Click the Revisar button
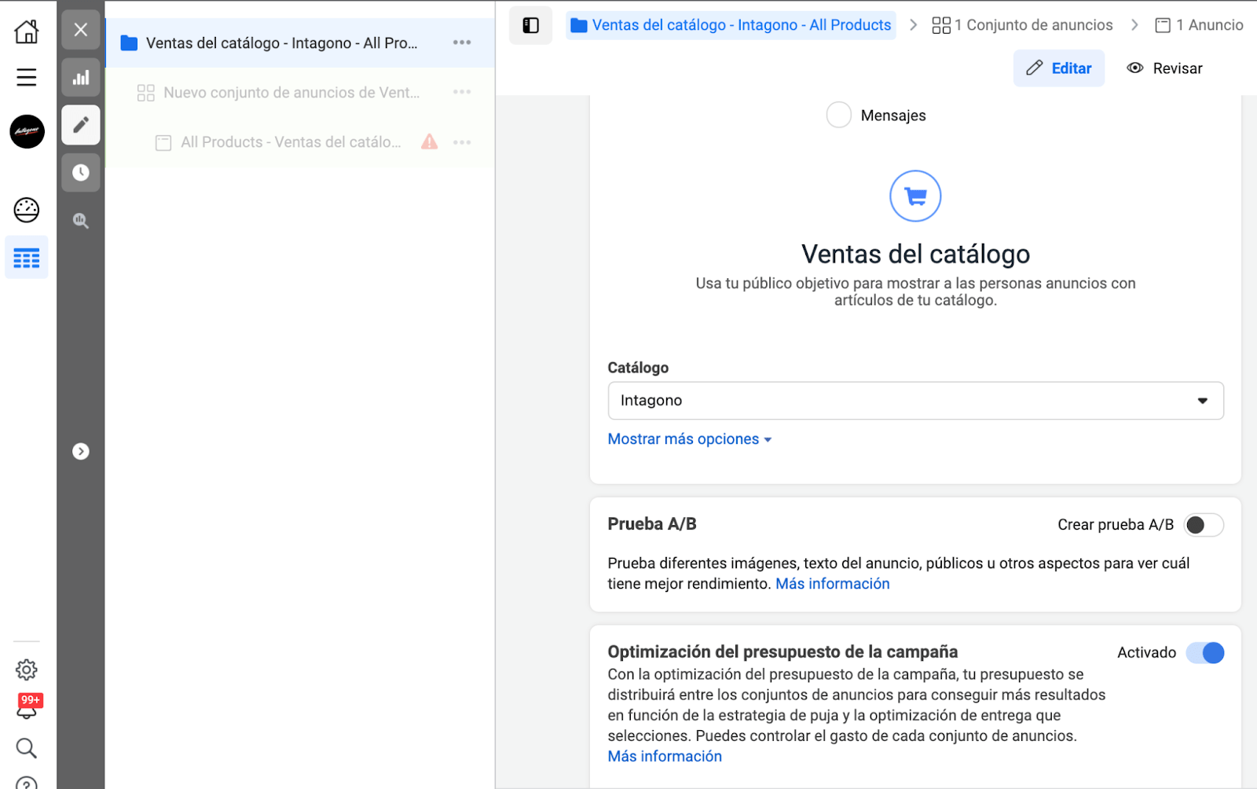 1164,68
